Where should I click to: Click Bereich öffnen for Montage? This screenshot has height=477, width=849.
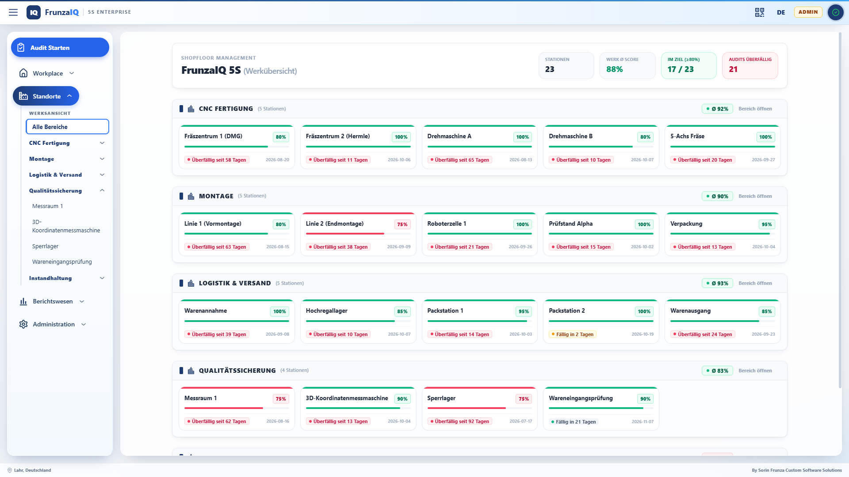click(755, 196)
